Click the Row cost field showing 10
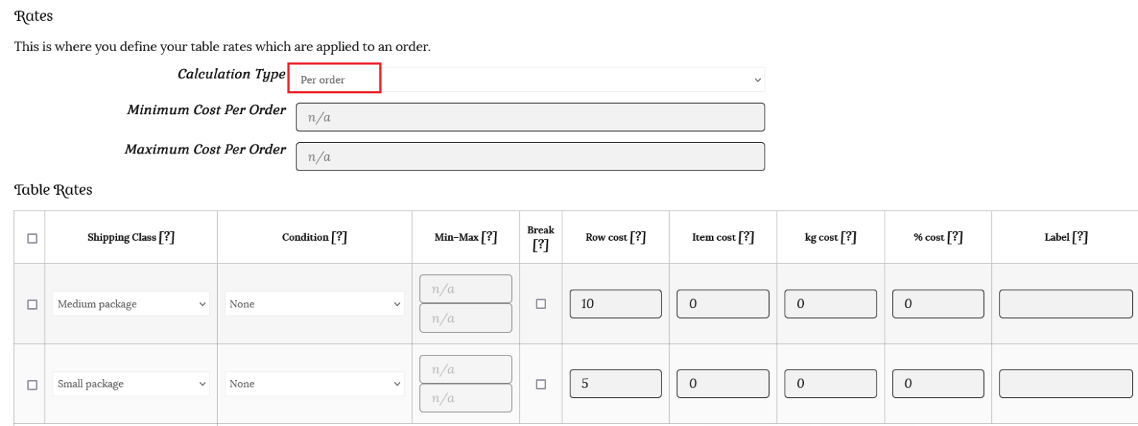Viewport: 1138px width, 426px height. click(x=615, y=304)
